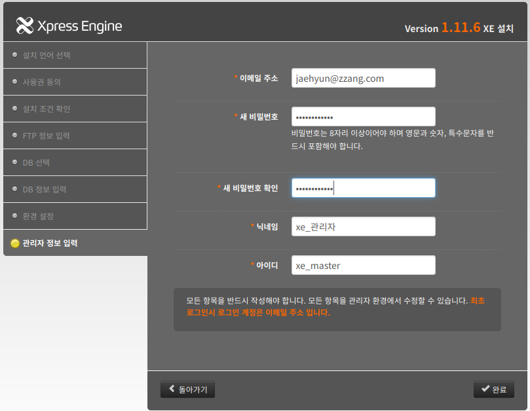Click the yellow bullet beside 관리자 정보 입력

[15, 243]
